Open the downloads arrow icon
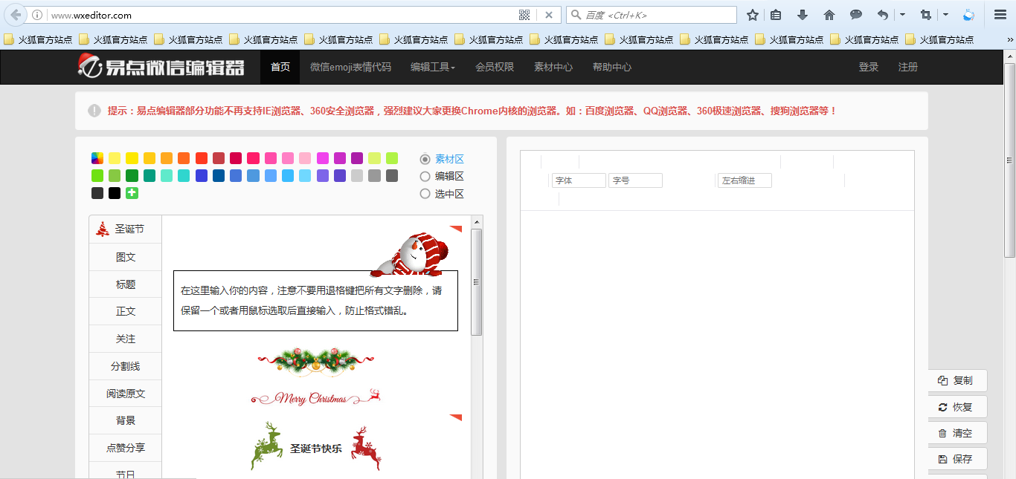This screenshot has width=1016, height=479. point(802,15)
